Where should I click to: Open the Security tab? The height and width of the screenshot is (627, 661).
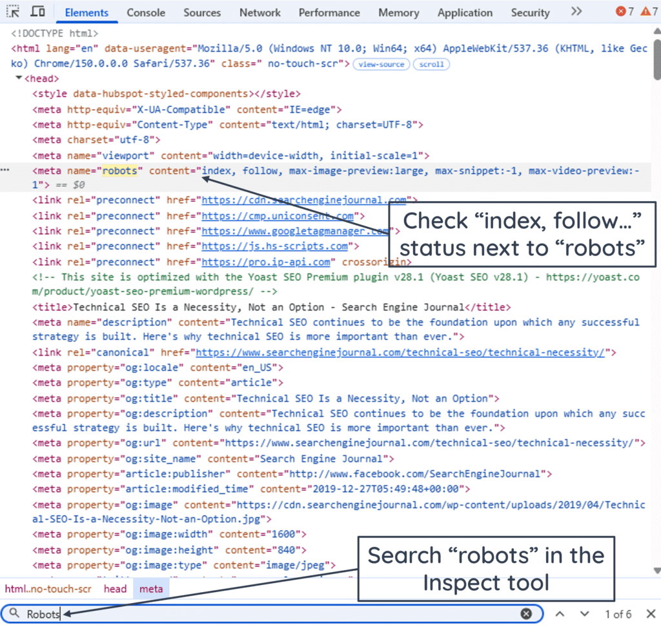(x=531, y=13)
